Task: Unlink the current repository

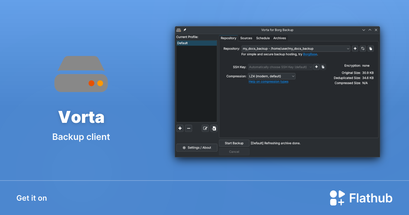Action: (x=363, y=48)
